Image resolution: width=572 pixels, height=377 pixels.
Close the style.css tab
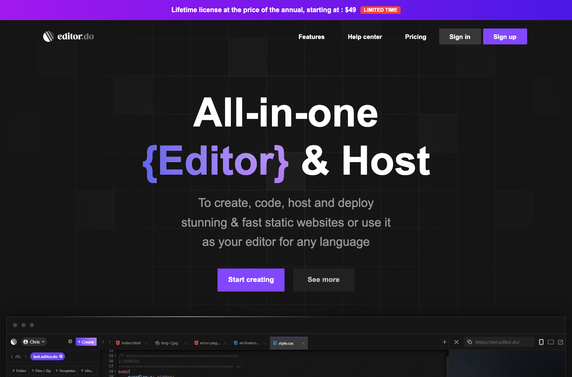tap(303, 343)
